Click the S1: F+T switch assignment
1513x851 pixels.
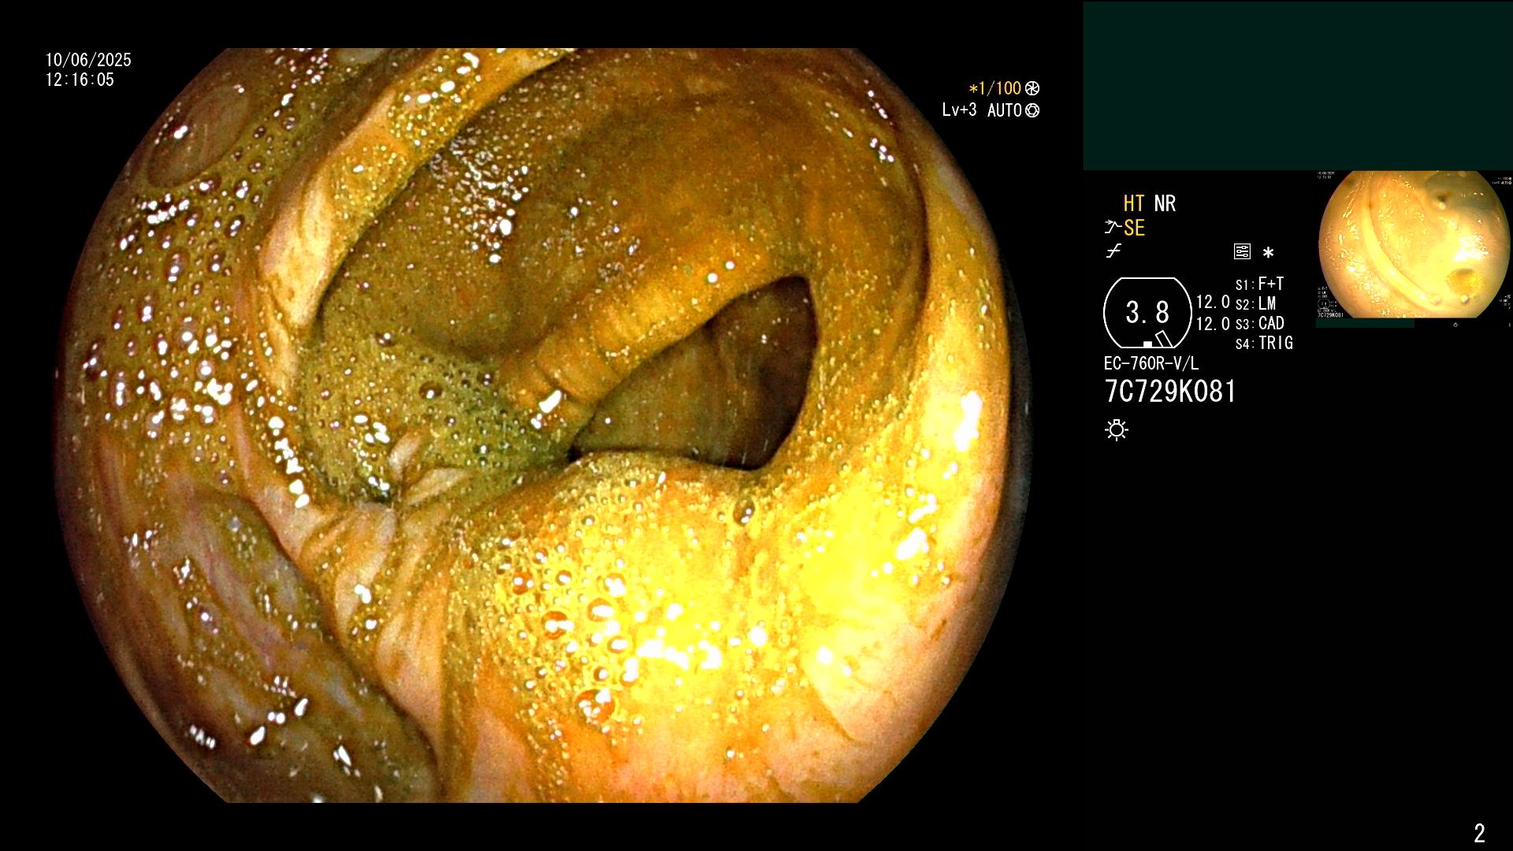pyautogui.click(x=1259, y=284)
